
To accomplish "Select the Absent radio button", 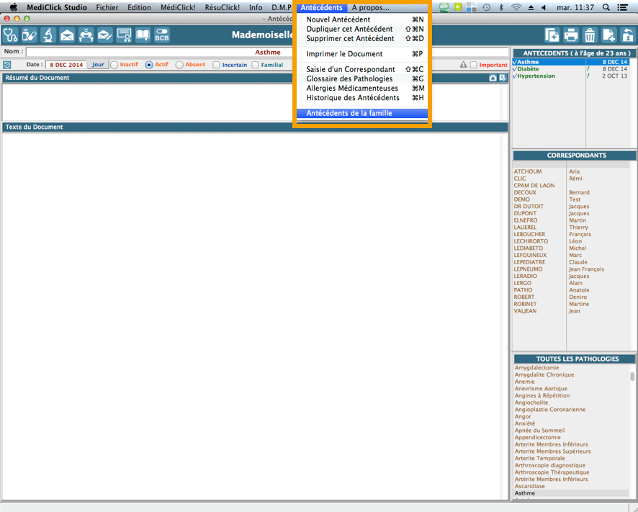I will tap(179, 65).
